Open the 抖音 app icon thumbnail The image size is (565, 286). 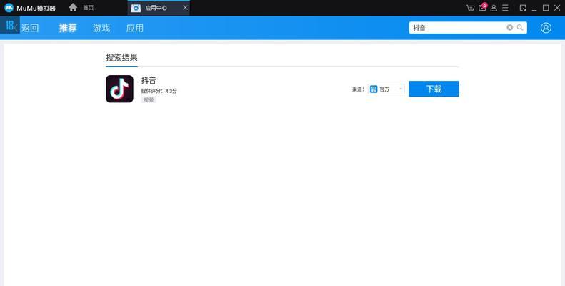[x=119, y=89]
